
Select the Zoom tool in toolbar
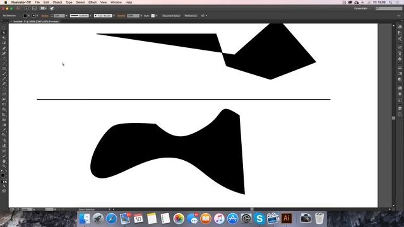pyautogui.click(x=4, y=166)
